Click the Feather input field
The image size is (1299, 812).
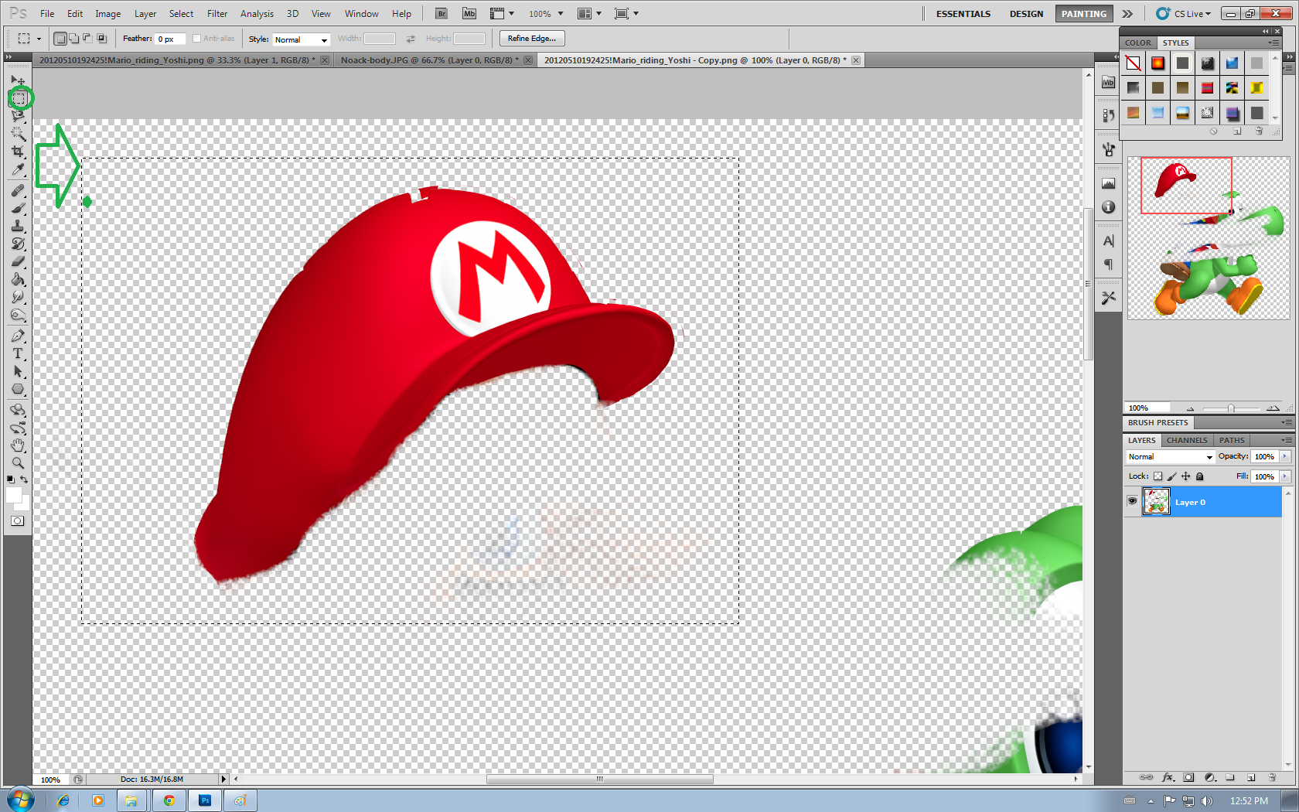170,39
